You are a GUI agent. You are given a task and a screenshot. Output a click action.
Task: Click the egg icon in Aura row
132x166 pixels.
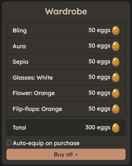[x=115, y=46]
